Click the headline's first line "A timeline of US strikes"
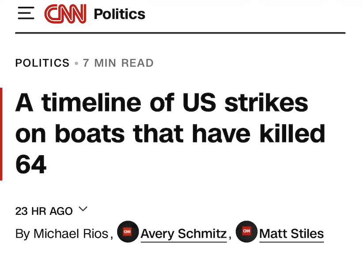Screen dimensions: 363x276 [162, 104]
